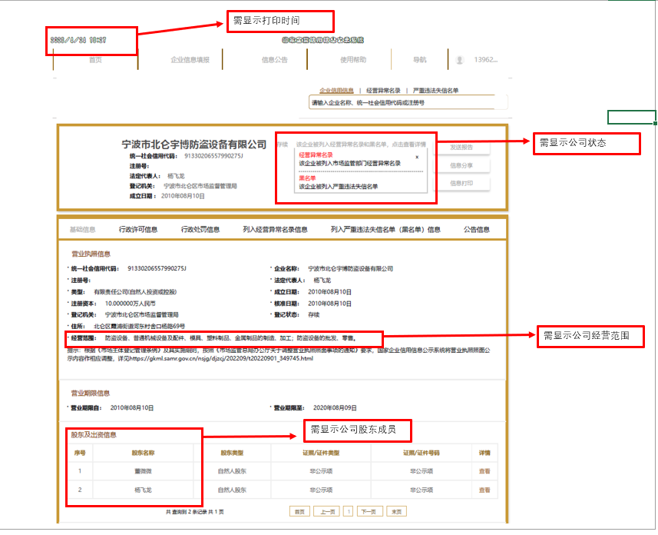Click the user avatar icon beside 13962...
This screenshot has width=658, height=535.
coord(460,60)
